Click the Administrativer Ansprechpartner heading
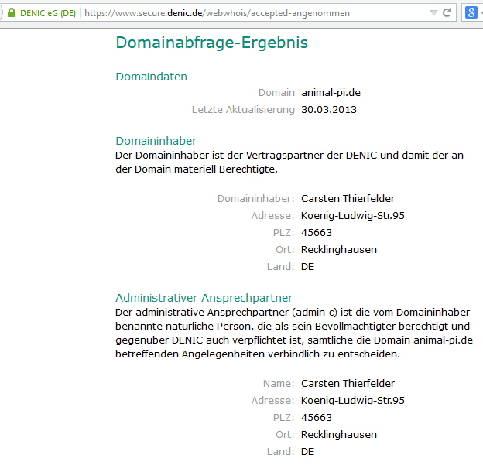 click(x=204, y=298)
